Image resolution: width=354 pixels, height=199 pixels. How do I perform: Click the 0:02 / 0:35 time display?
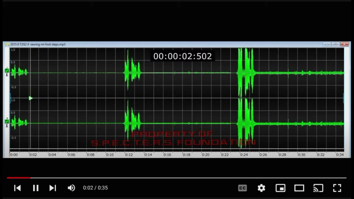(x=95, y=188)
